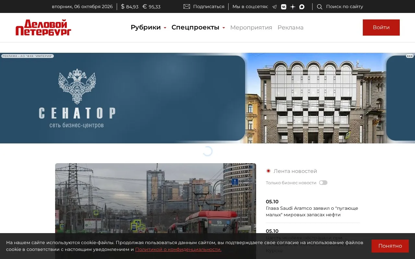
Task: Open the VK social link
Action: tap(284, 7)
